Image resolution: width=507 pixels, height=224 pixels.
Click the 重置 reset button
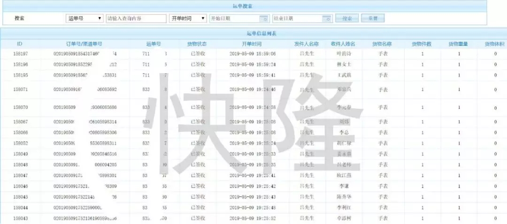pos(373,18)
